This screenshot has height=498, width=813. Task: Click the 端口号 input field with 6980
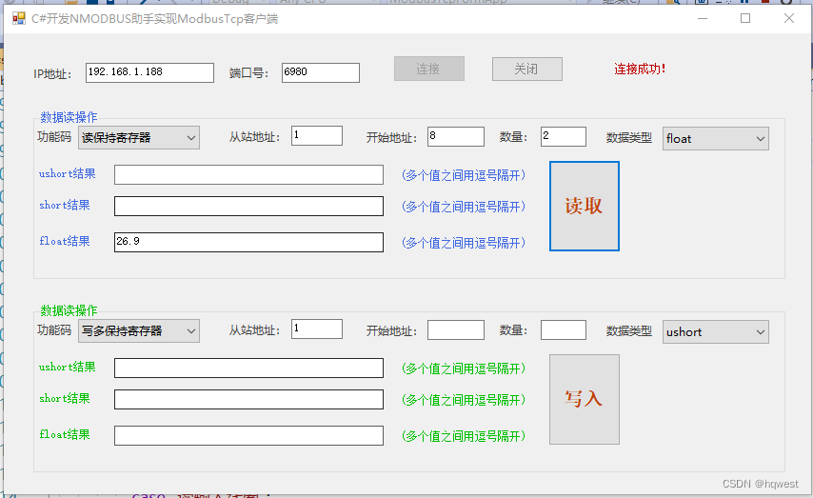click(x=321, y=72)
